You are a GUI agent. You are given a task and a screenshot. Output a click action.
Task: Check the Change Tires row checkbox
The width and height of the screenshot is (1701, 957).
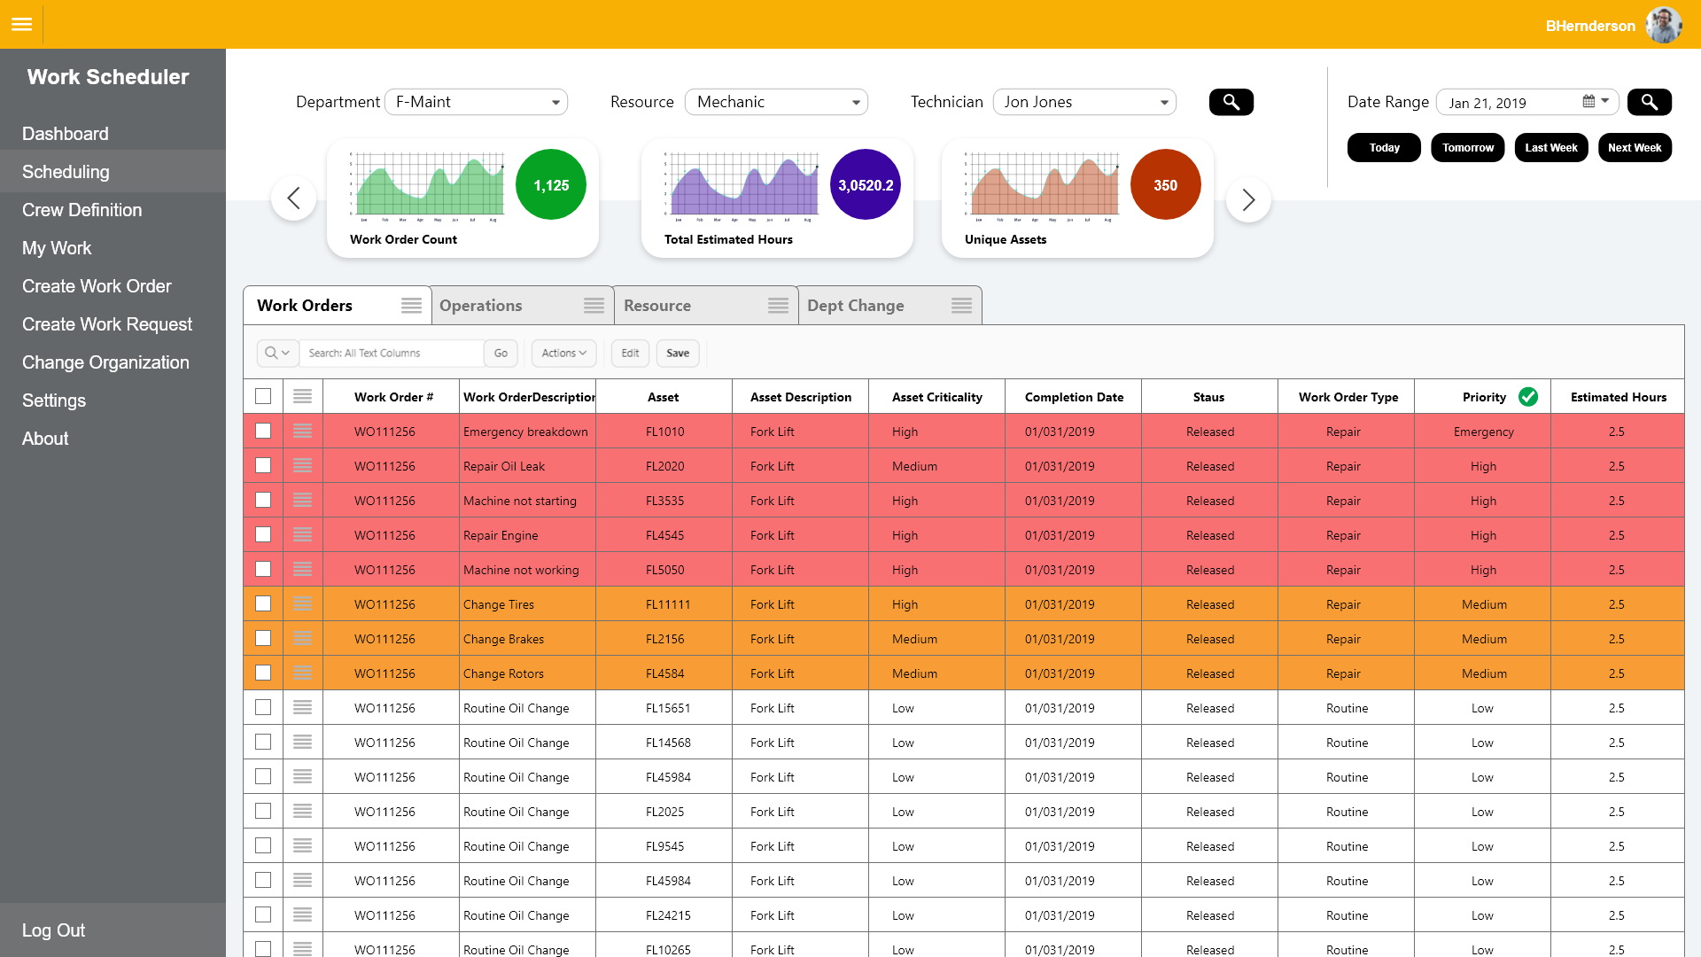pyautogui.click(x=263, y=604)
